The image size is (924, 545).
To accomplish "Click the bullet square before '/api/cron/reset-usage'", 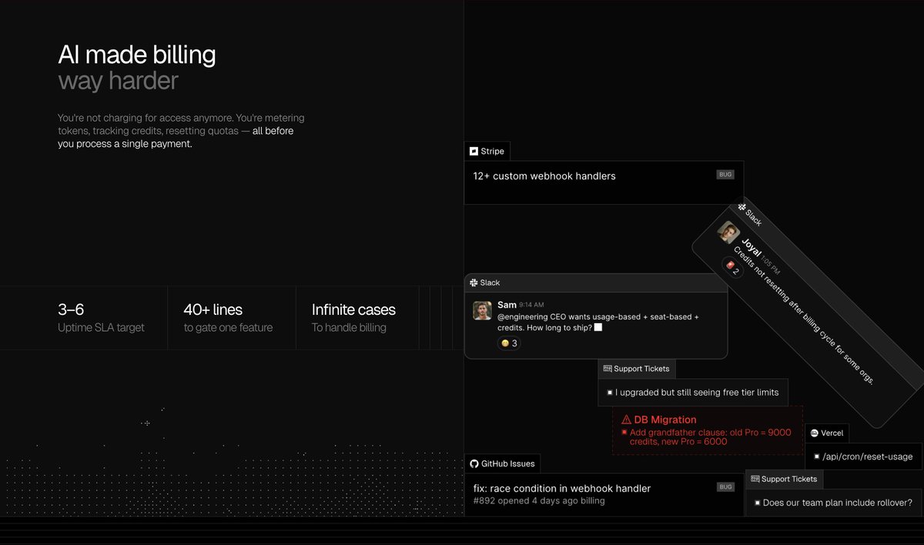I will click(x=816, y=456).
